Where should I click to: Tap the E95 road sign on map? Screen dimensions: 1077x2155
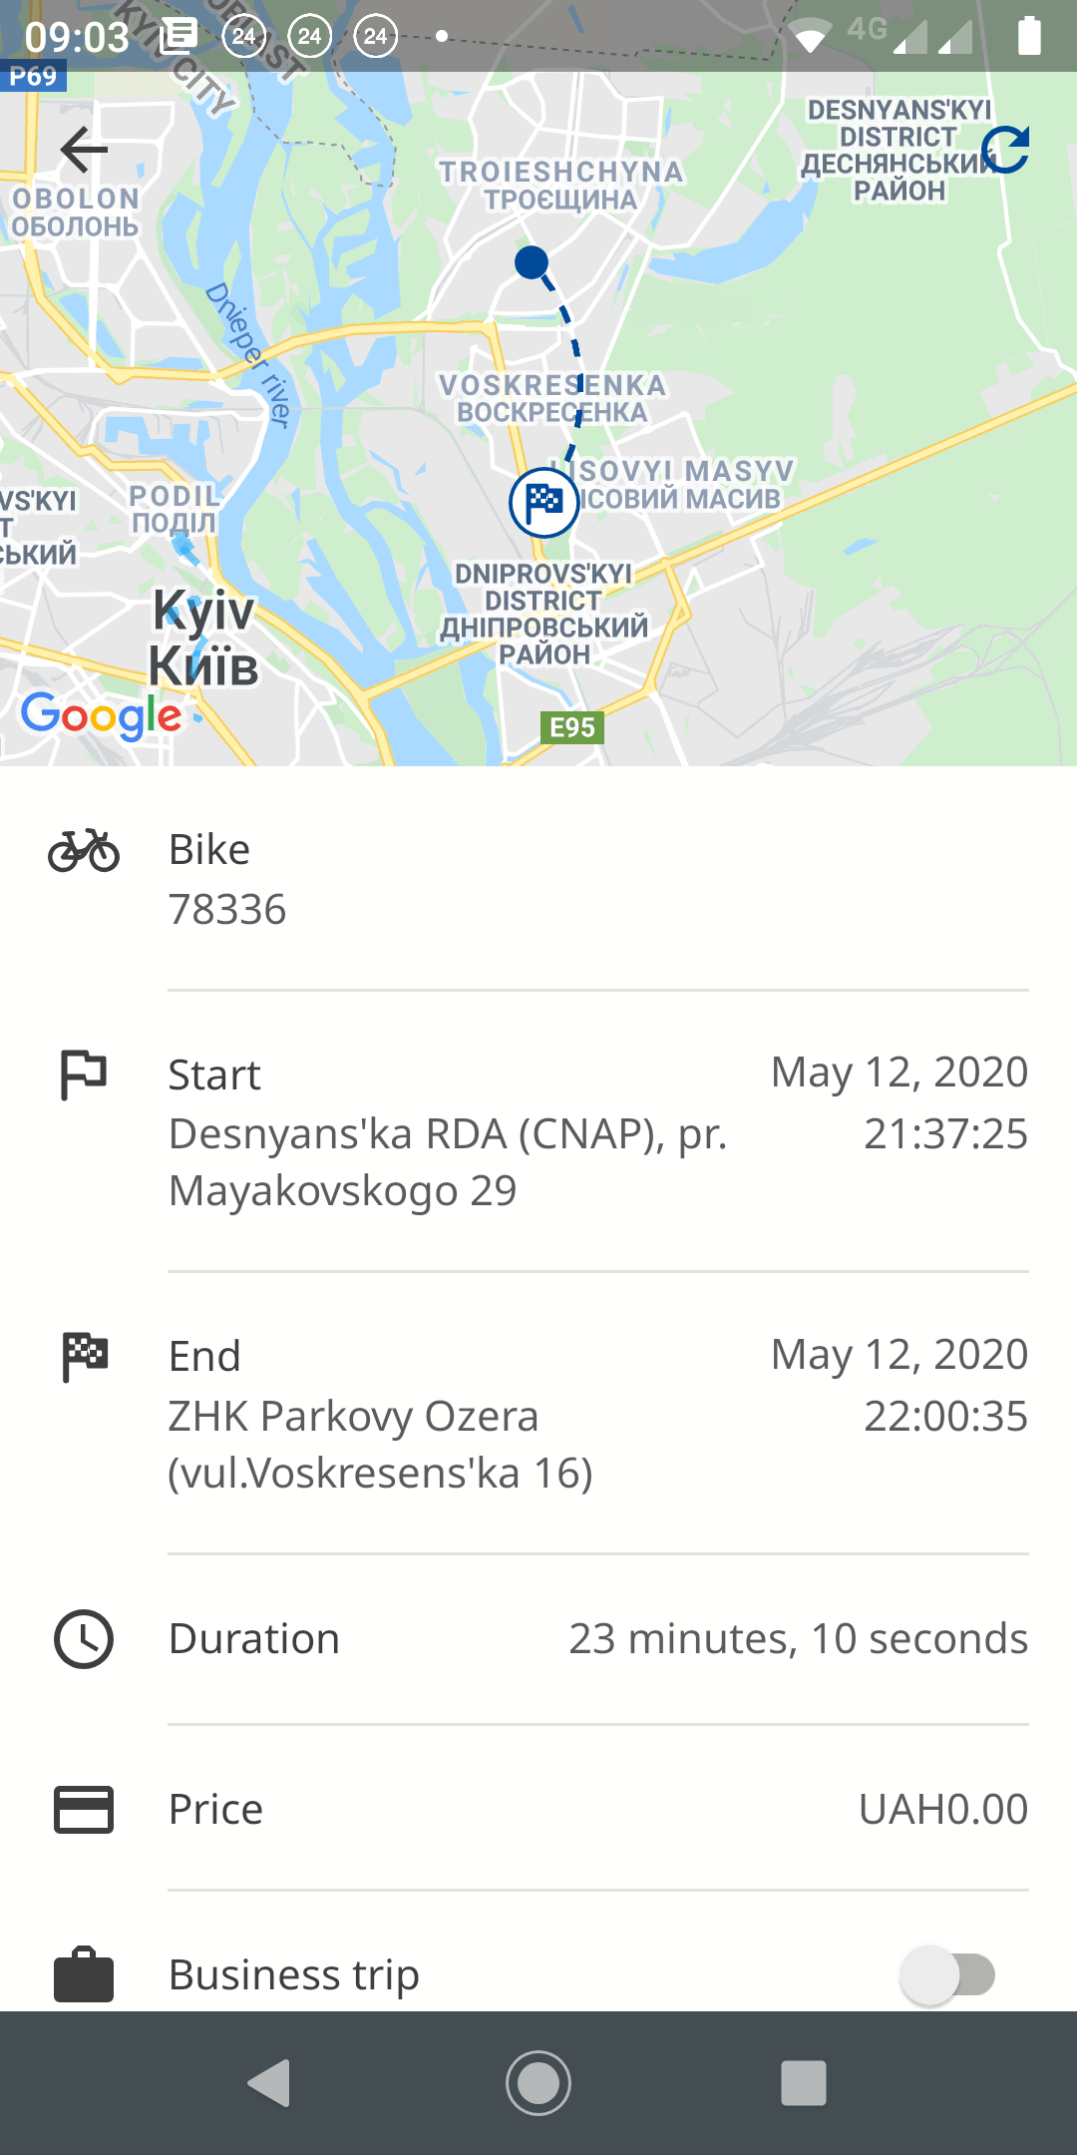(571, 727)
